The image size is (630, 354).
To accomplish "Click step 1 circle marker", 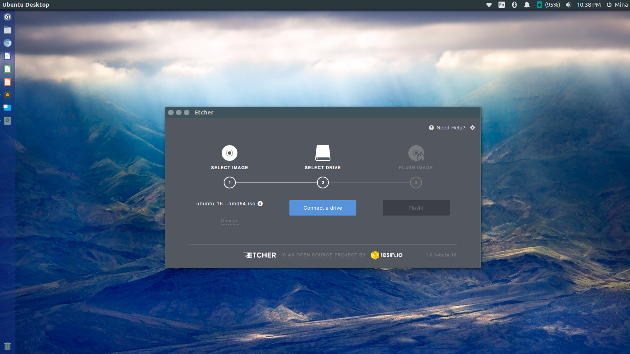I will click(x=230, y=183).
